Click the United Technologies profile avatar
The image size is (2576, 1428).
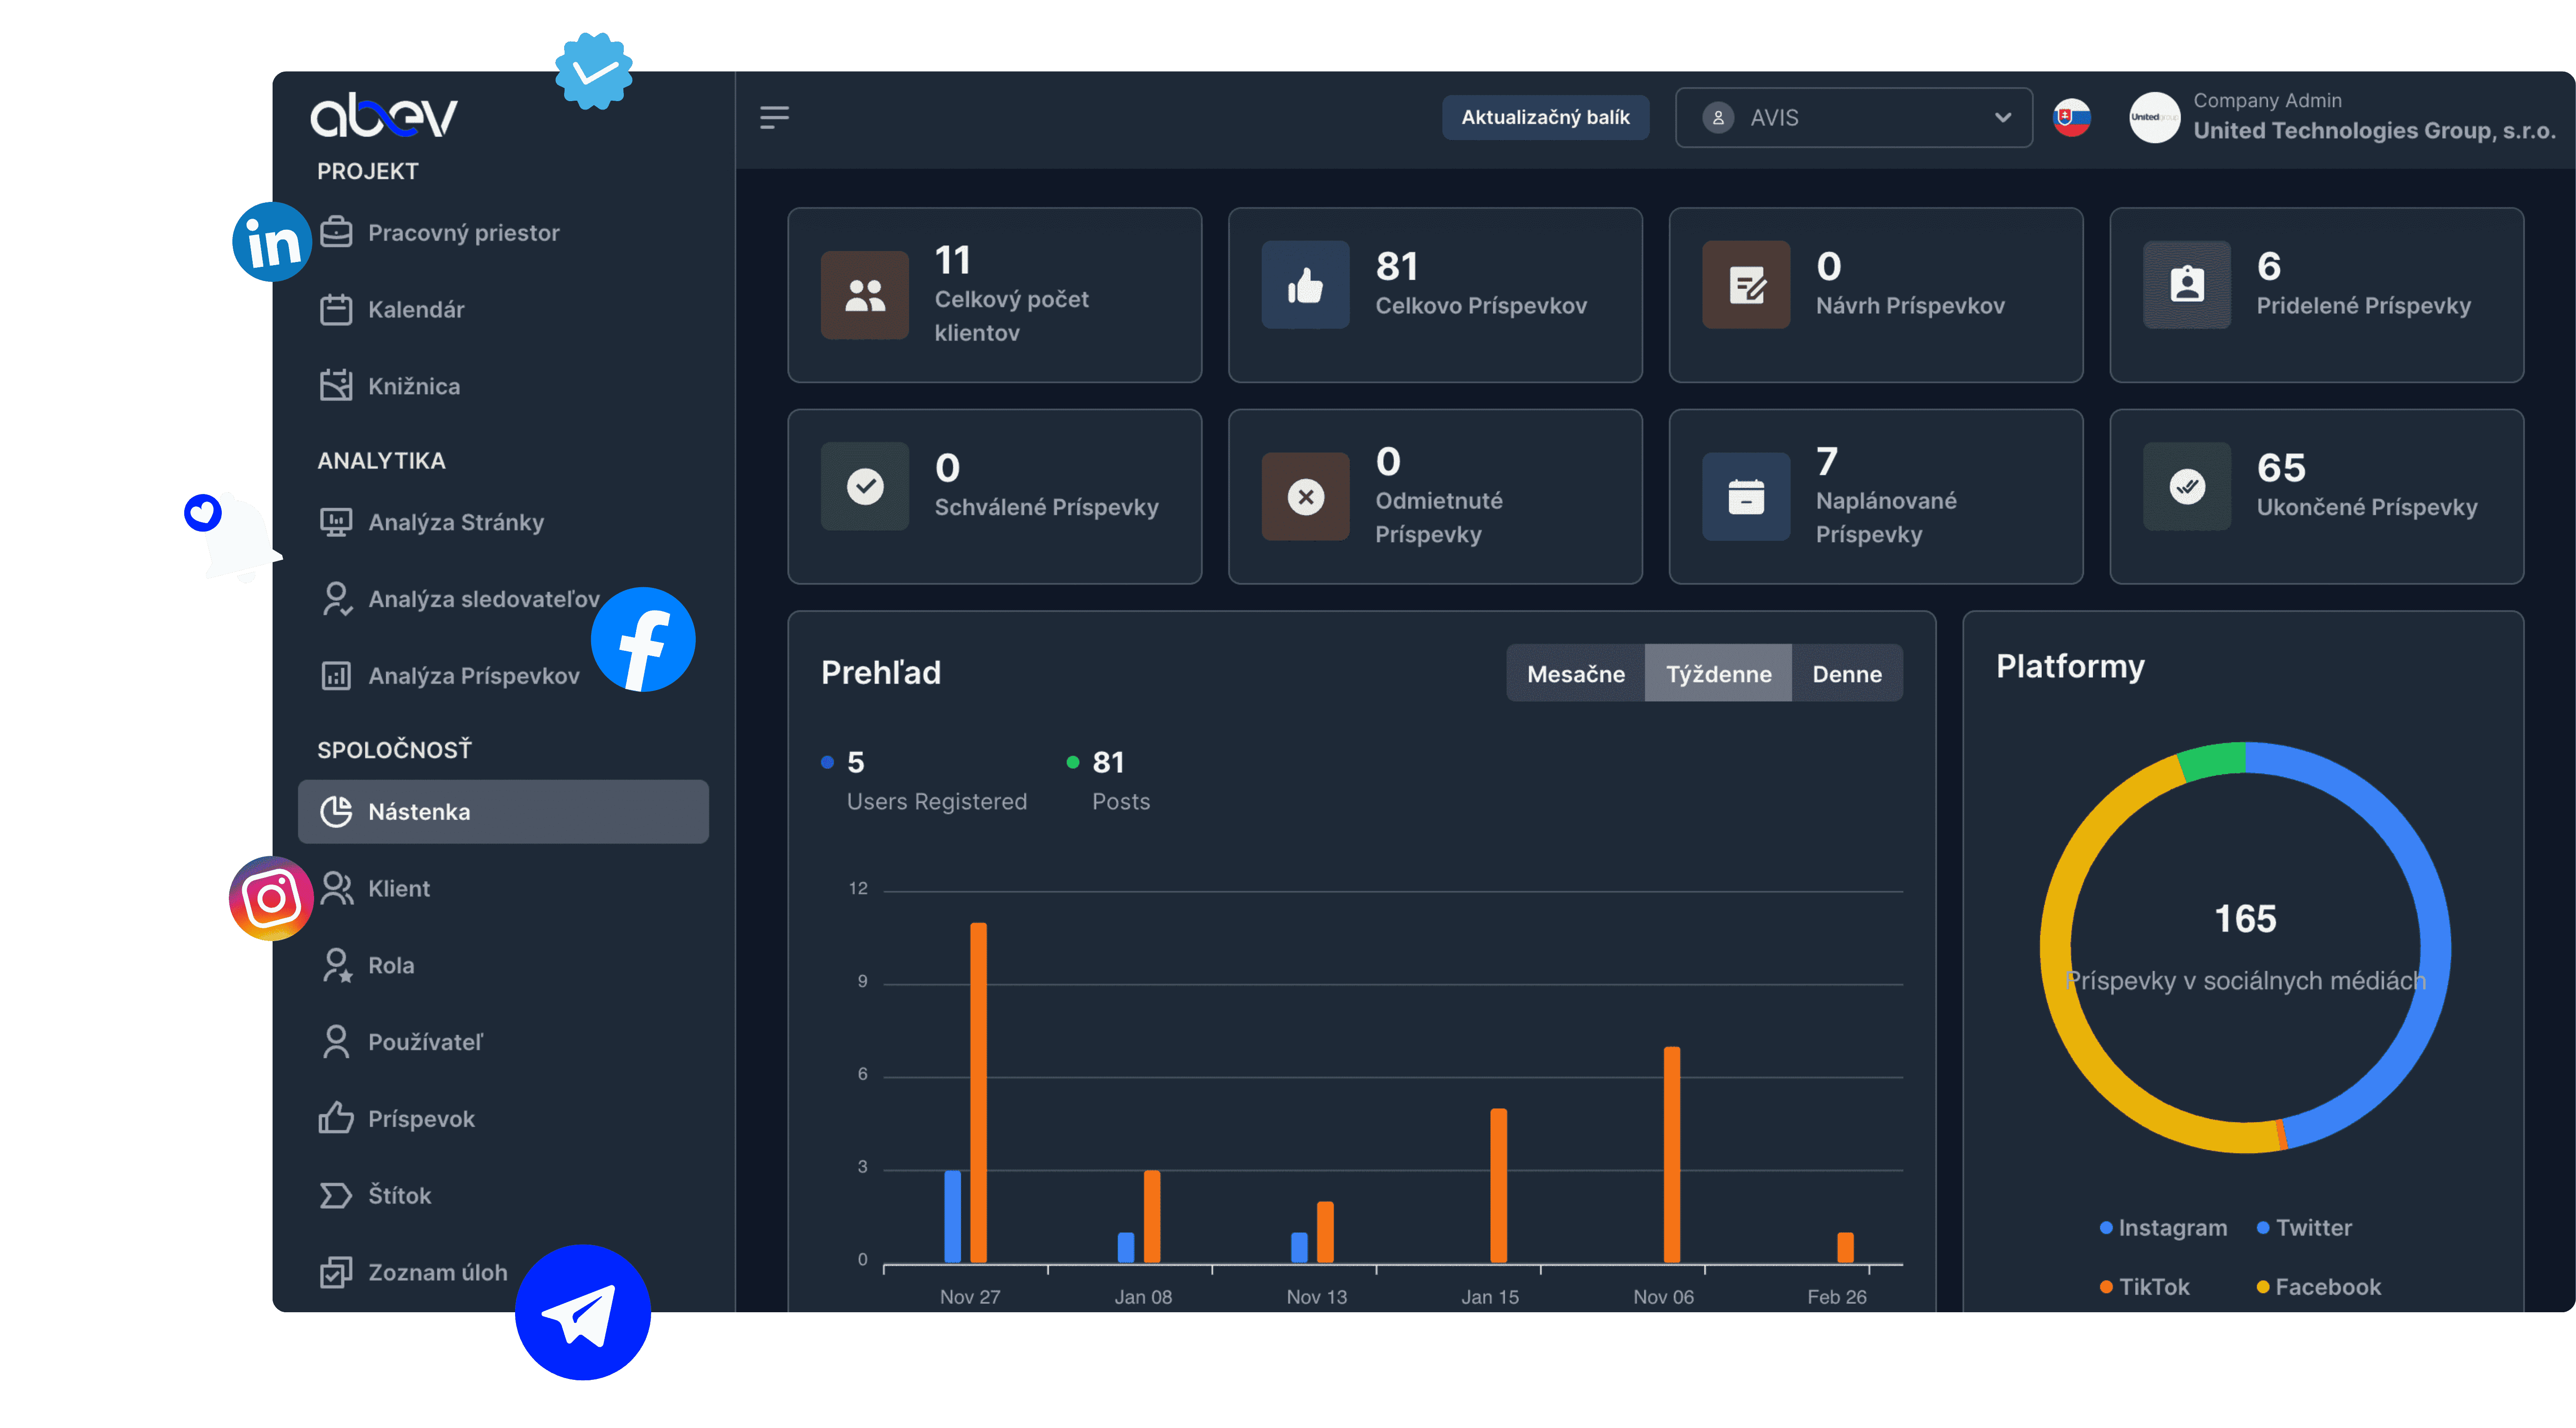2154,118
